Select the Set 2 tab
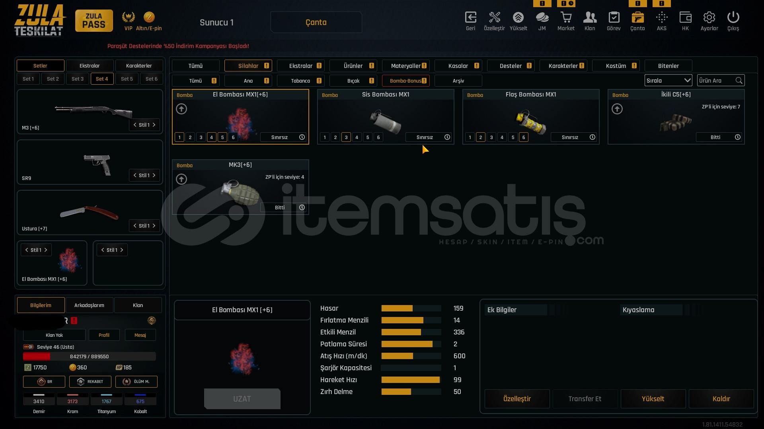The image size is (764, 429). [x=53, y=79]
